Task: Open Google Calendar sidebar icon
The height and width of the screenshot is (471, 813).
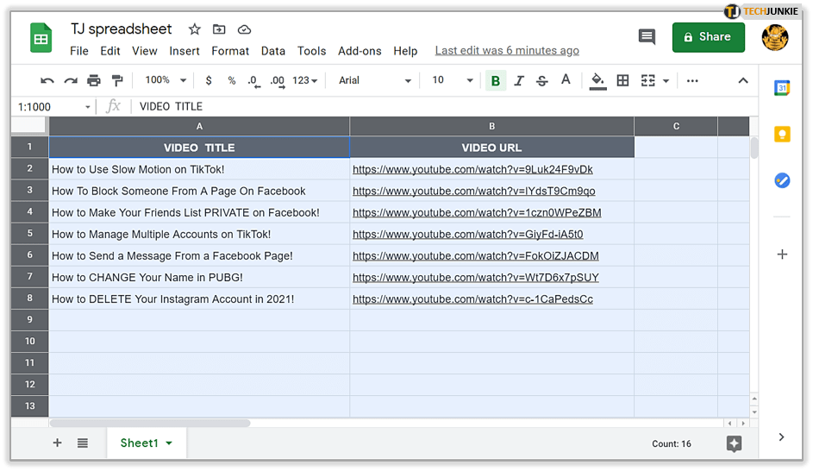Action: [x=782, y=88]
